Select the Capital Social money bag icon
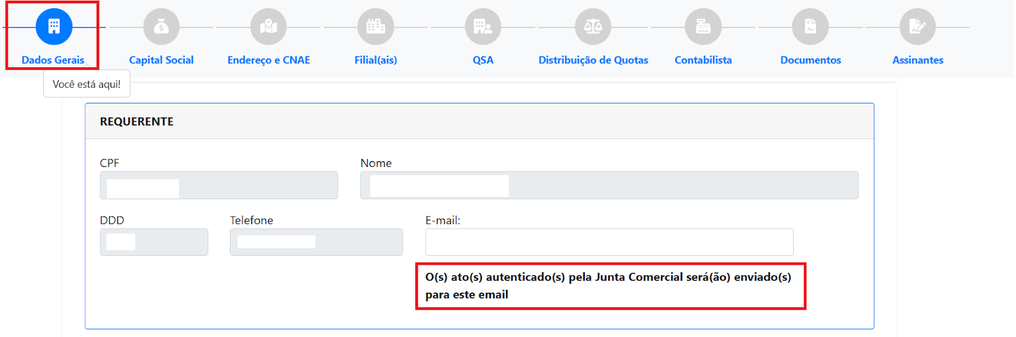 161,27
